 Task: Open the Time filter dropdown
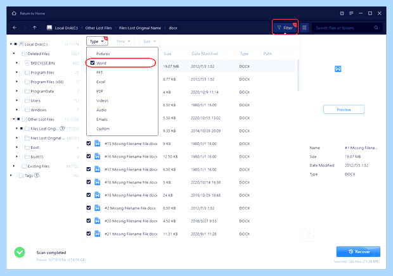coord(124,41)
